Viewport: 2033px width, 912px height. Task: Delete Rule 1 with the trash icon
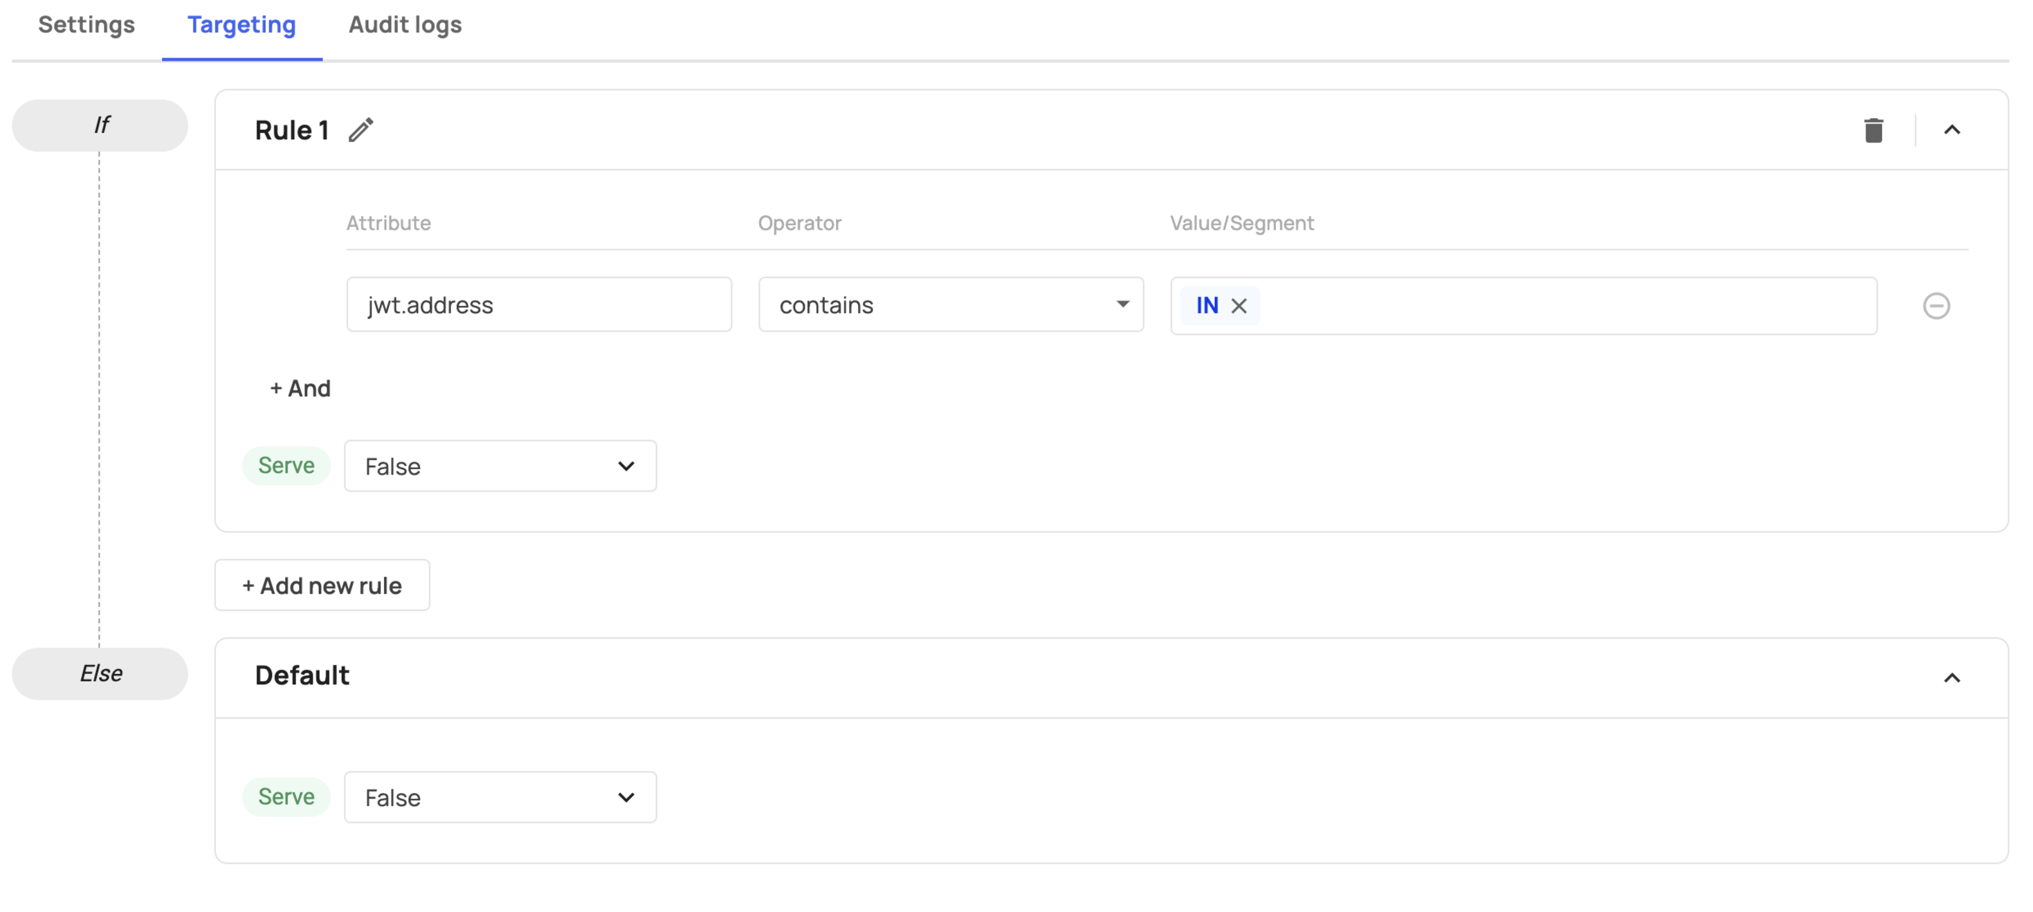point(1872,130)
